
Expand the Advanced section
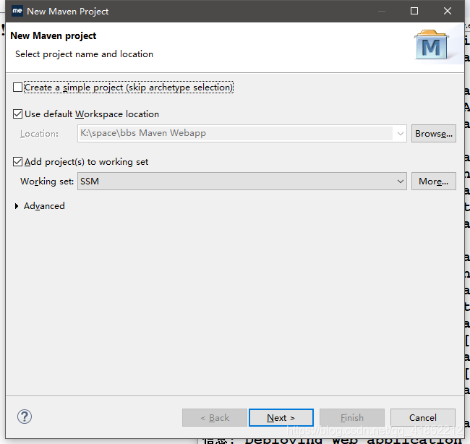pyautogui.click(x=17, y=206)
